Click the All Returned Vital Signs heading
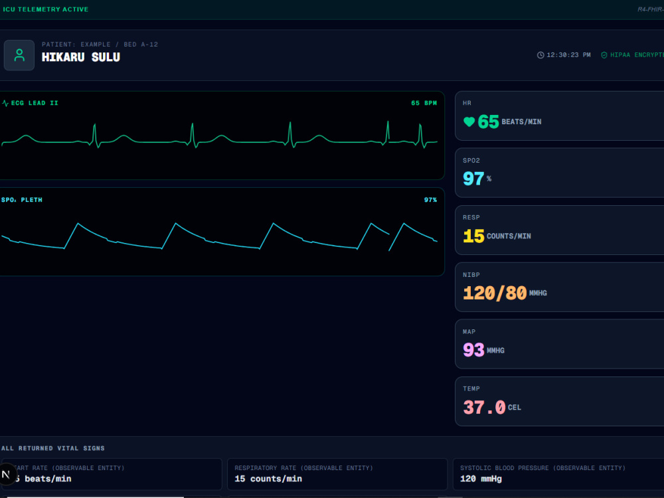Image resolution: width=664 pixels, height=498 pixels. click(x=53, y=448)
